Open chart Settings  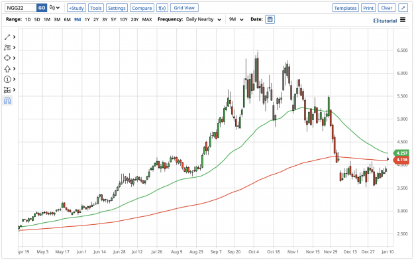[x=117, y=8]
